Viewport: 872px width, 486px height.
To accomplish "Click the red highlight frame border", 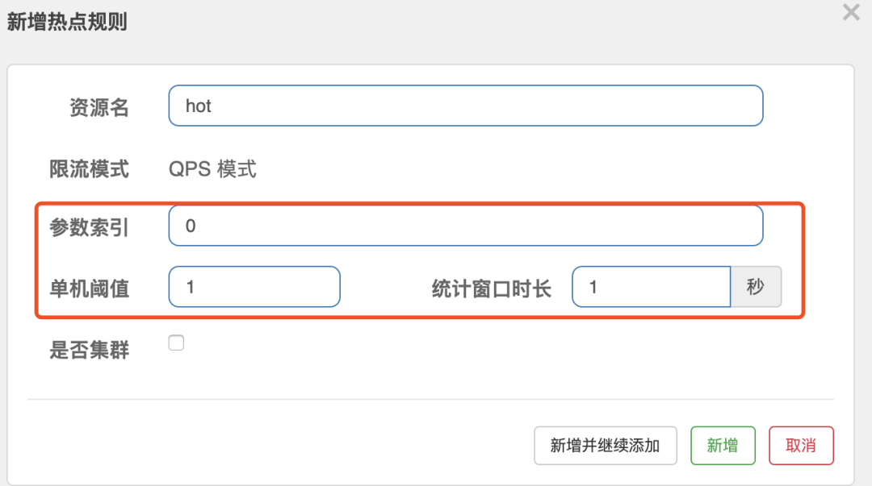I will (x=420, y=204).
